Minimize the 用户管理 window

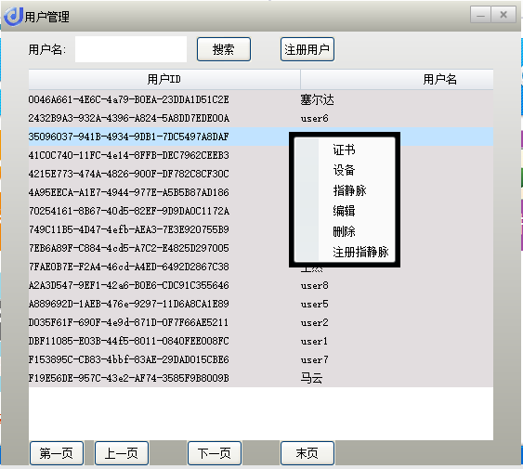(x=480, y=15)
